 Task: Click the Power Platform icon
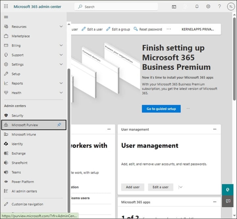click(x=6, y=182)
